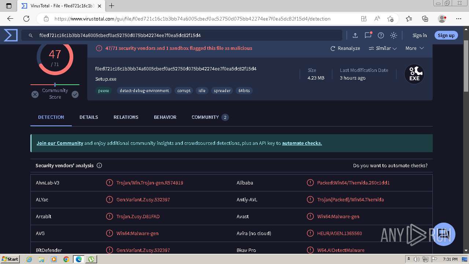Click the Sign in link

(x=420, y=36)
